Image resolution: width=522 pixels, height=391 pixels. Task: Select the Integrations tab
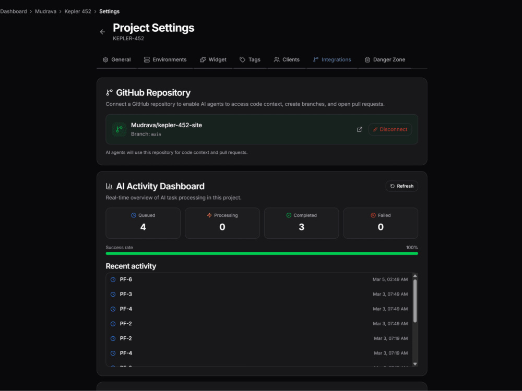tap(332, 60)
